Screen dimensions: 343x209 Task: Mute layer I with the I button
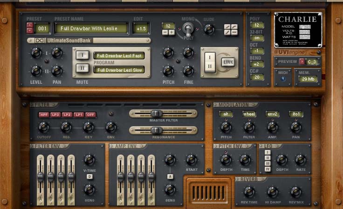82,55
